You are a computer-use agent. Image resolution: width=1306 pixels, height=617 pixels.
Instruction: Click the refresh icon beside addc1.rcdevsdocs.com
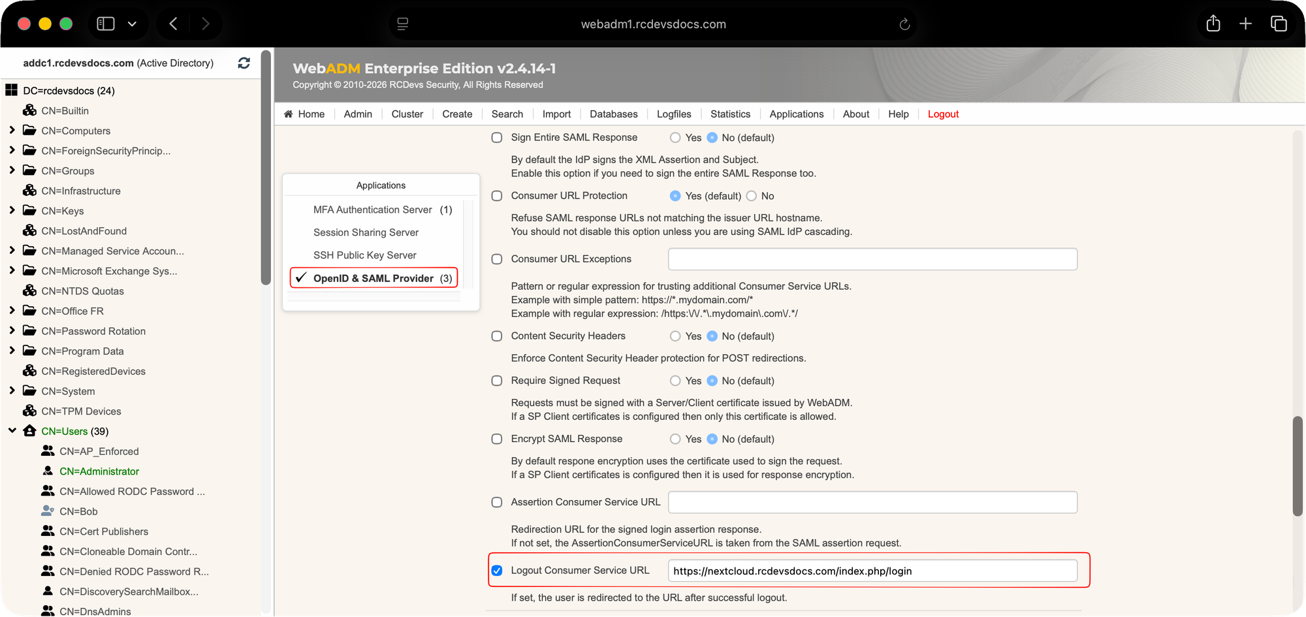click(x=244, y=63)
